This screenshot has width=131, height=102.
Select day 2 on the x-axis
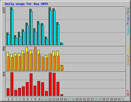click(x=12, y=99)
